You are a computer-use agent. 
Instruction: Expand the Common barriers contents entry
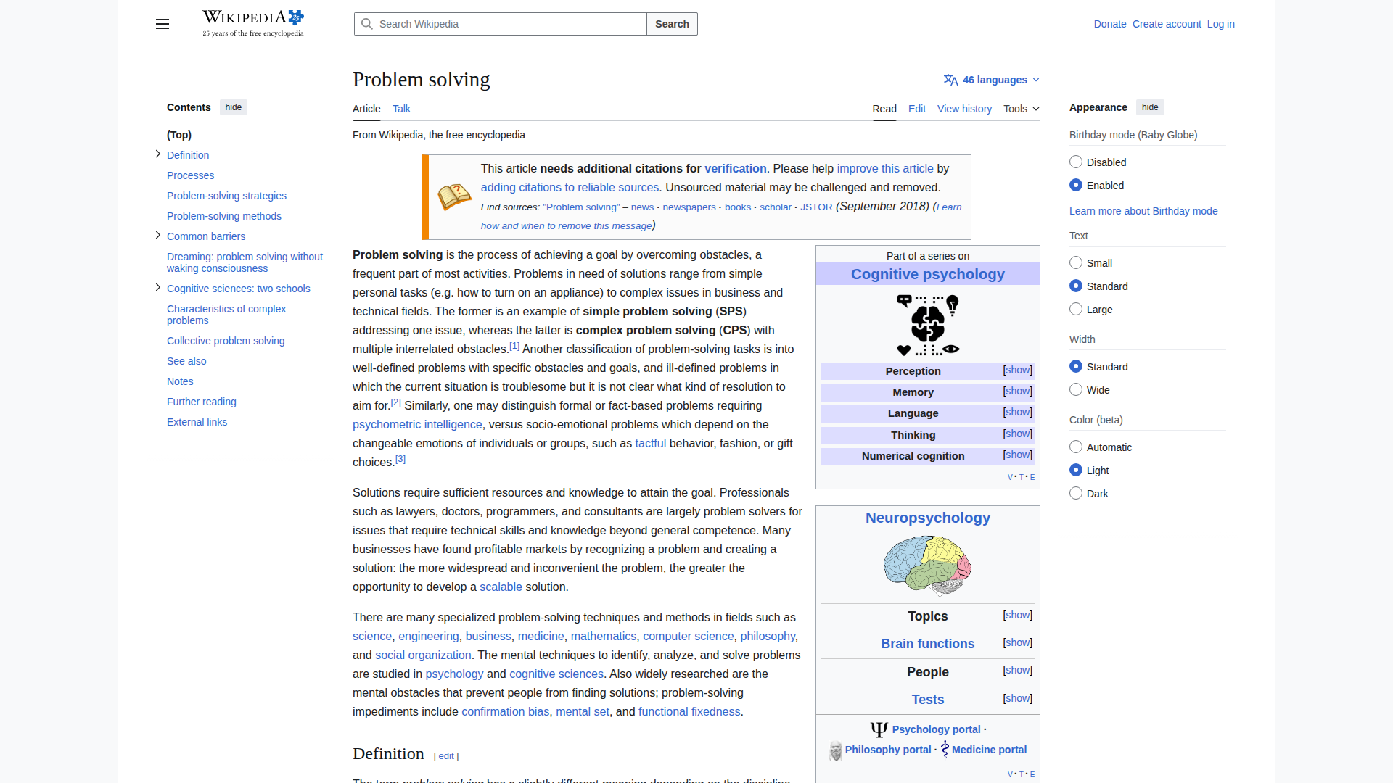[158, 236]
